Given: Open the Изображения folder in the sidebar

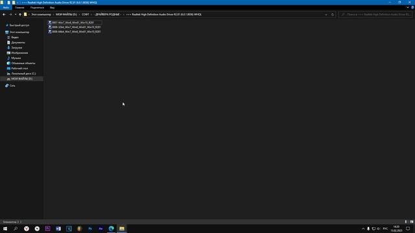Looking at the screenshot, I should (19, 53).
